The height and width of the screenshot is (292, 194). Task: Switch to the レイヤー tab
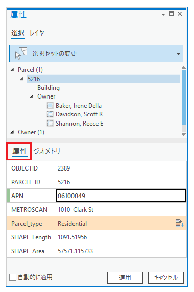39,33
